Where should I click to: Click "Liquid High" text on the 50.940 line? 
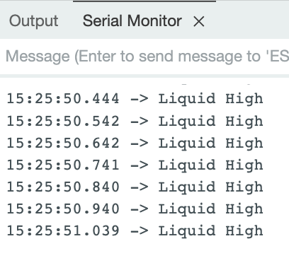pos(210,210)
